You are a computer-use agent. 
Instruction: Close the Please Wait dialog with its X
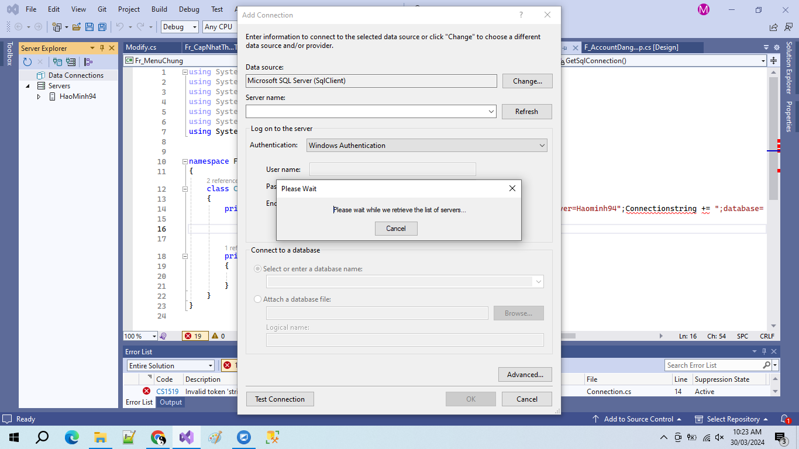tap(512, 188)
